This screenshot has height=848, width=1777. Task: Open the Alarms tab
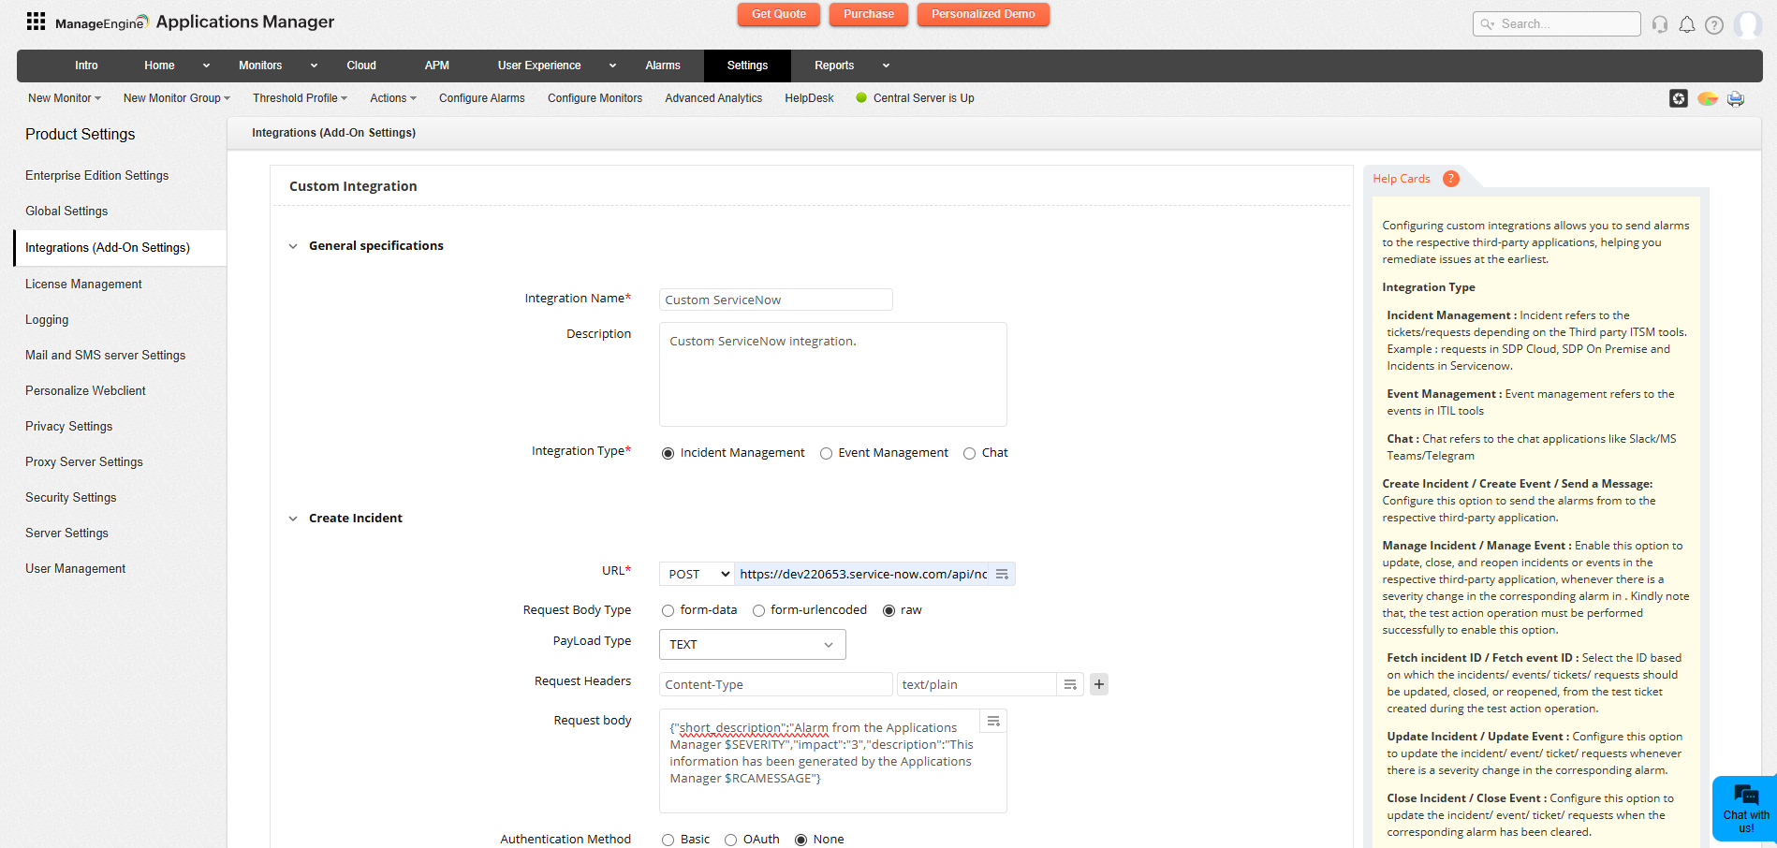[663, 66]
